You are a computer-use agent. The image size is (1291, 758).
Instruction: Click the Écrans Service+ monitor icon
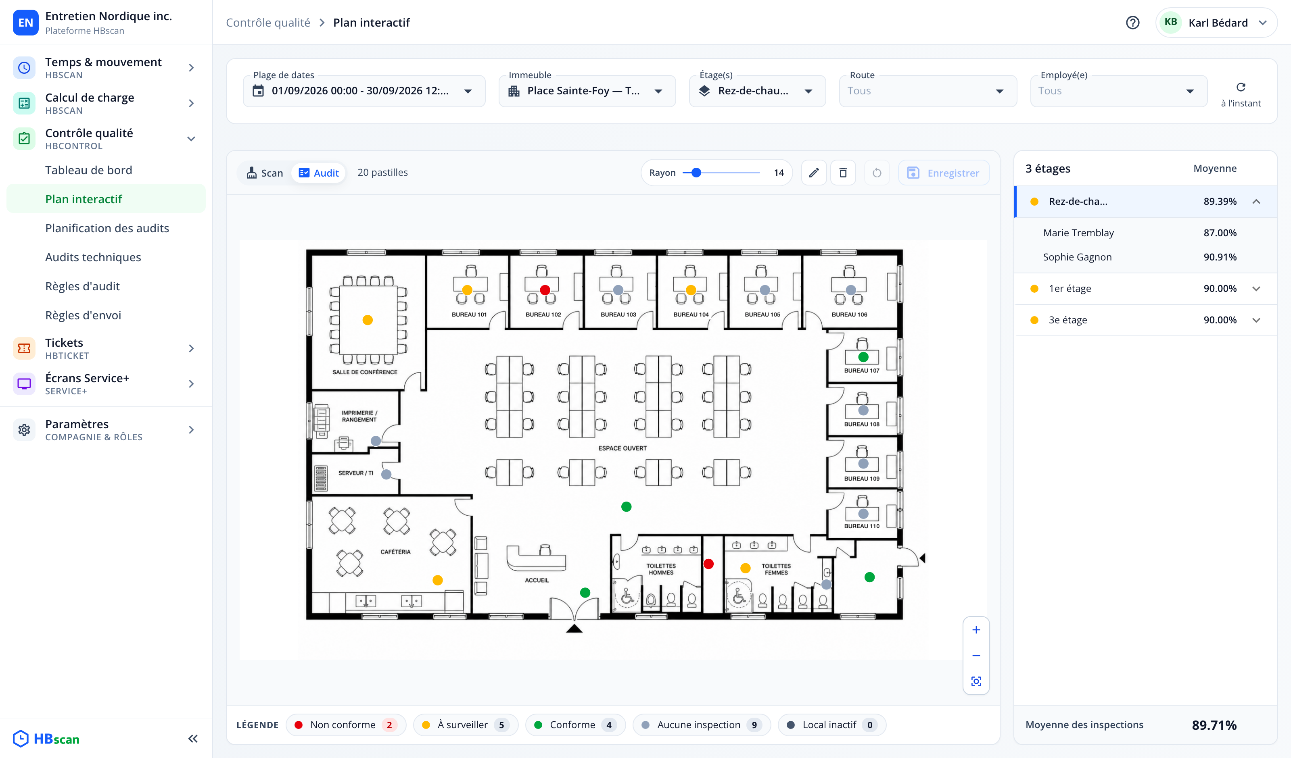23,383
